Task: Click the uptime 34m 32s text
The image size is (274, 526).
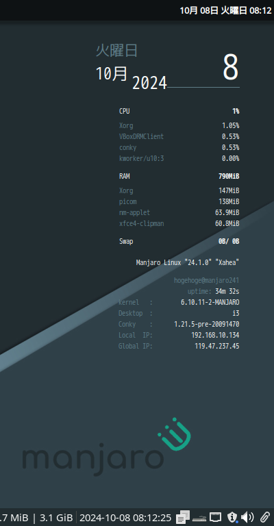Action: point(213,291)
